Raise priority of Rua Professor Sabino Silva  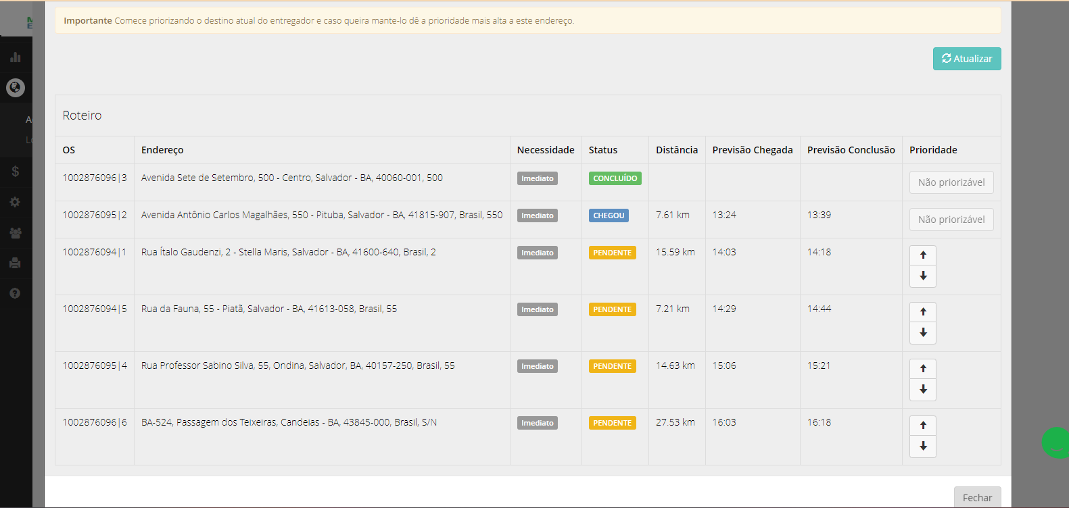pos(923,369)
